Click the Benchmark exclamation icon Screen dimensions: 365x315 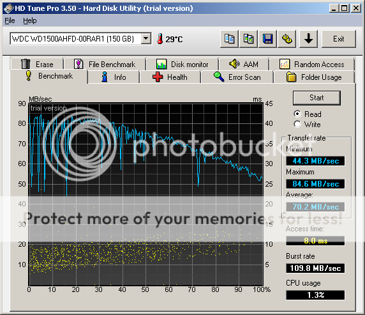[29, 75]
